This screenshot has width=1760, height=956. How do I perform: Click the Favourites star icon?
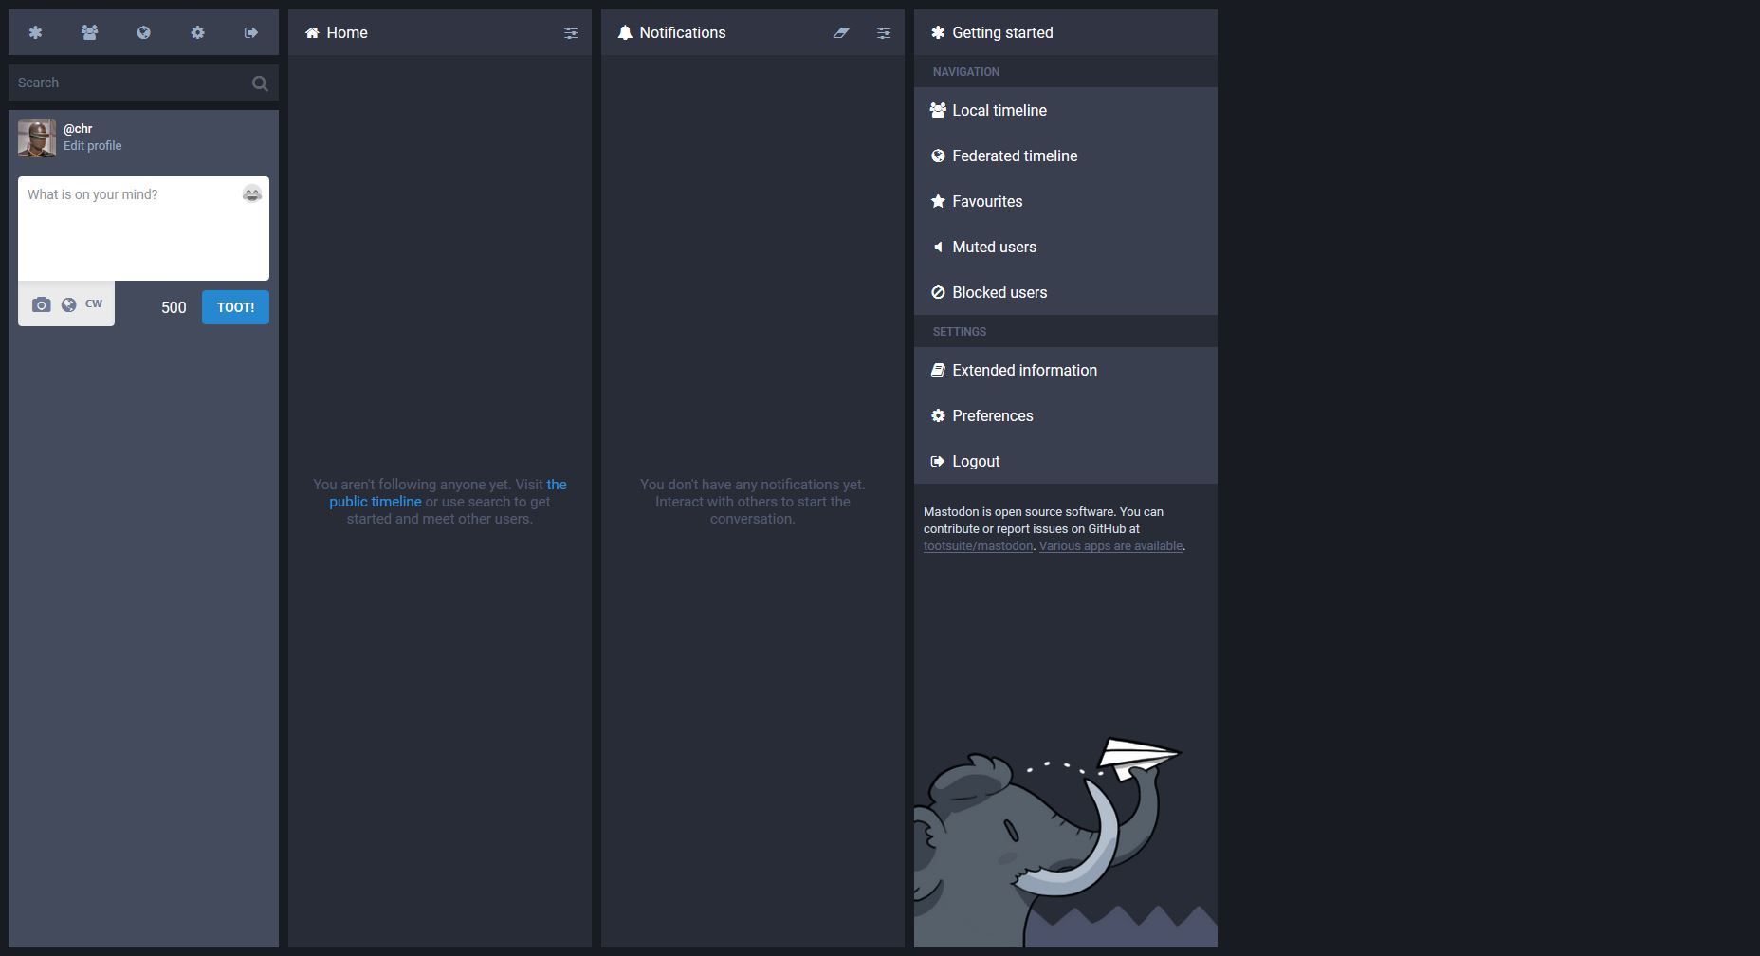(x=938, y=201)
